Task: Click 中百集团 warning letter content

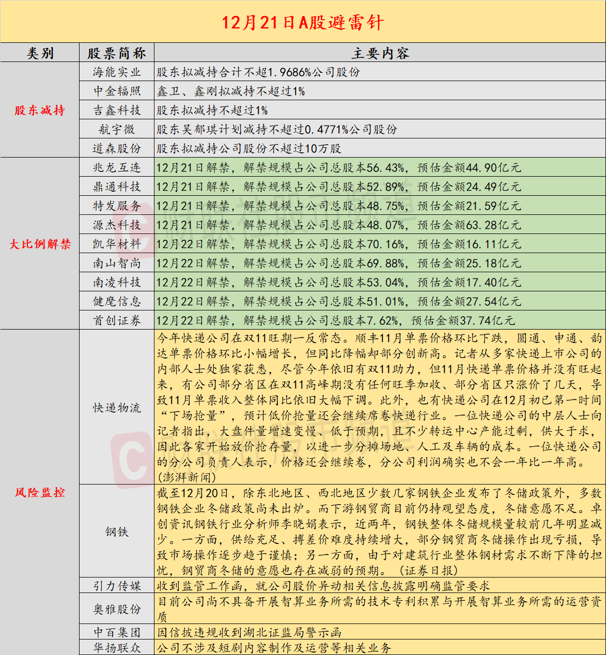Action: tap(249, 632)
